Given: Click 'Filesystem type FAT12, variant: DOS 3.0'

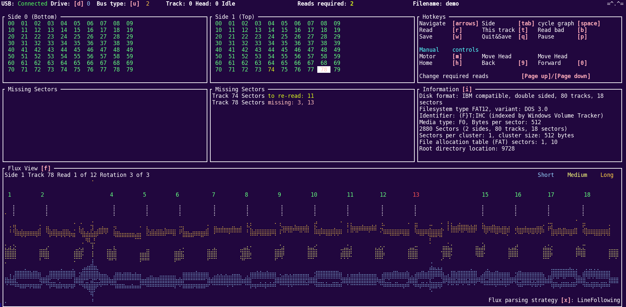Looking at the screenshot, I should point(483,109).
